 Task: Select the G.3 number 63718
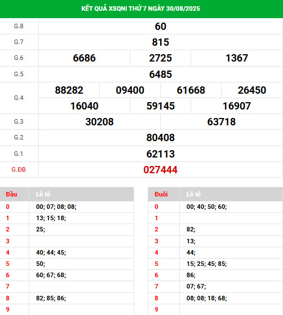(222, 122)
